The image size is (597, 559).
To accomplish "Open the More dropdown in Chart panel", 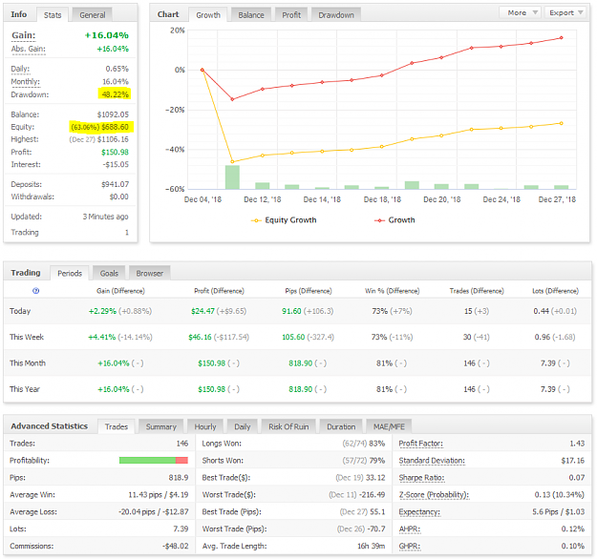I will click(521, 12).
